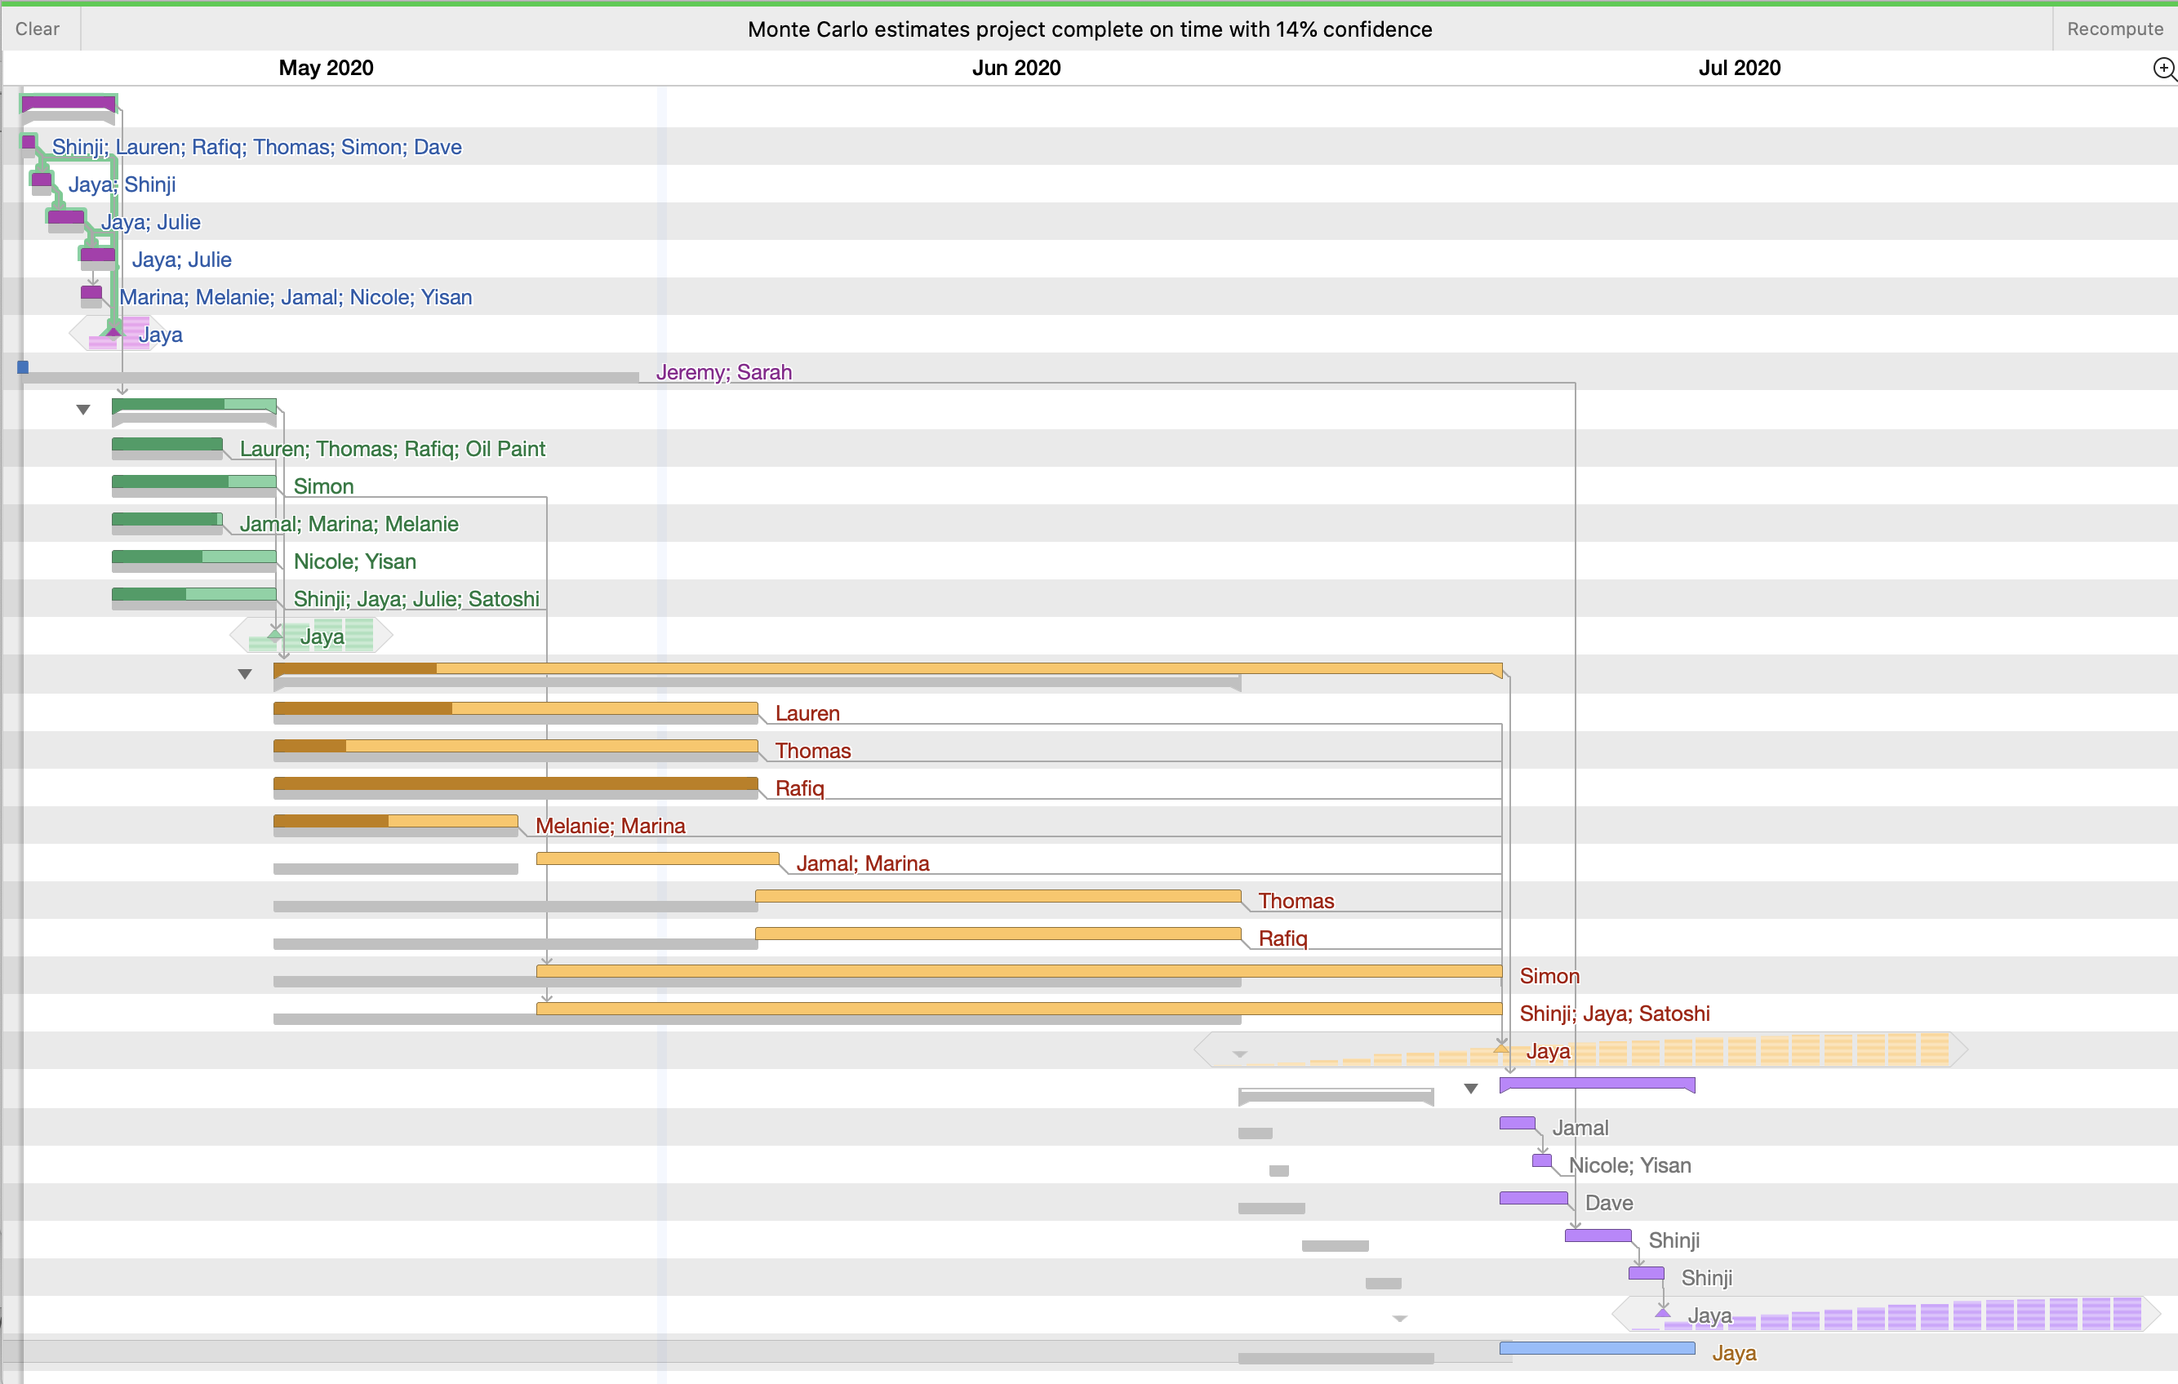Select the Lauren; Thomas; Rafiq; Oil Paint label
Screen dimensions: 2178x1384
click(x=392, y=450)
